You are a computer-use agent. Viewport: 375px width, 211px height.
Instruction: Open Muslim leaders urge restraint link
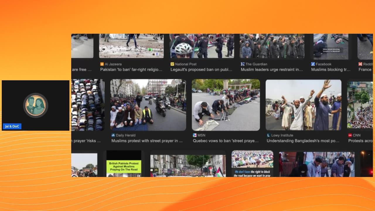click(x=272, y=69)
